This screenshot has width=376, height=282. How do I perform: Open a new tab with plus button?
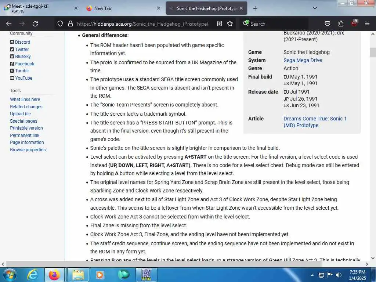click(255, 8)
